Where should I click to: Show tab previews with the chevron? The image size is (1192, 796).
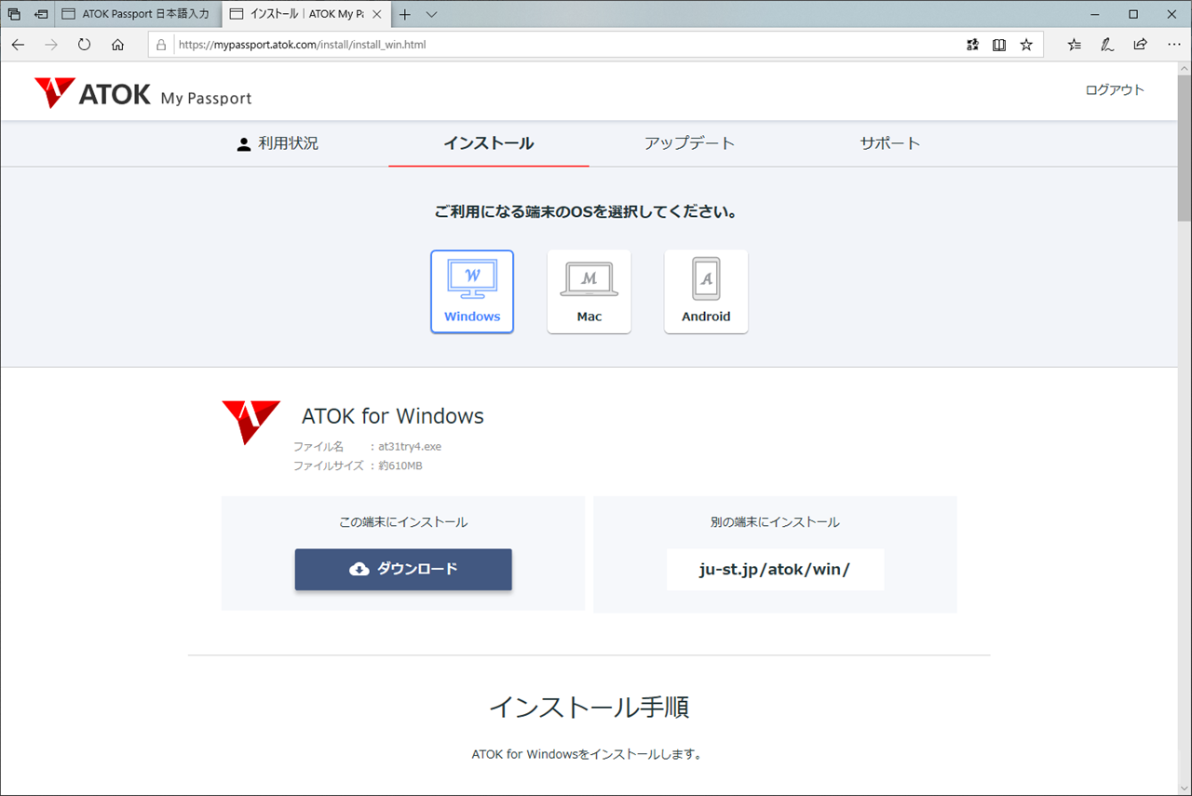[x=432, y=14]
